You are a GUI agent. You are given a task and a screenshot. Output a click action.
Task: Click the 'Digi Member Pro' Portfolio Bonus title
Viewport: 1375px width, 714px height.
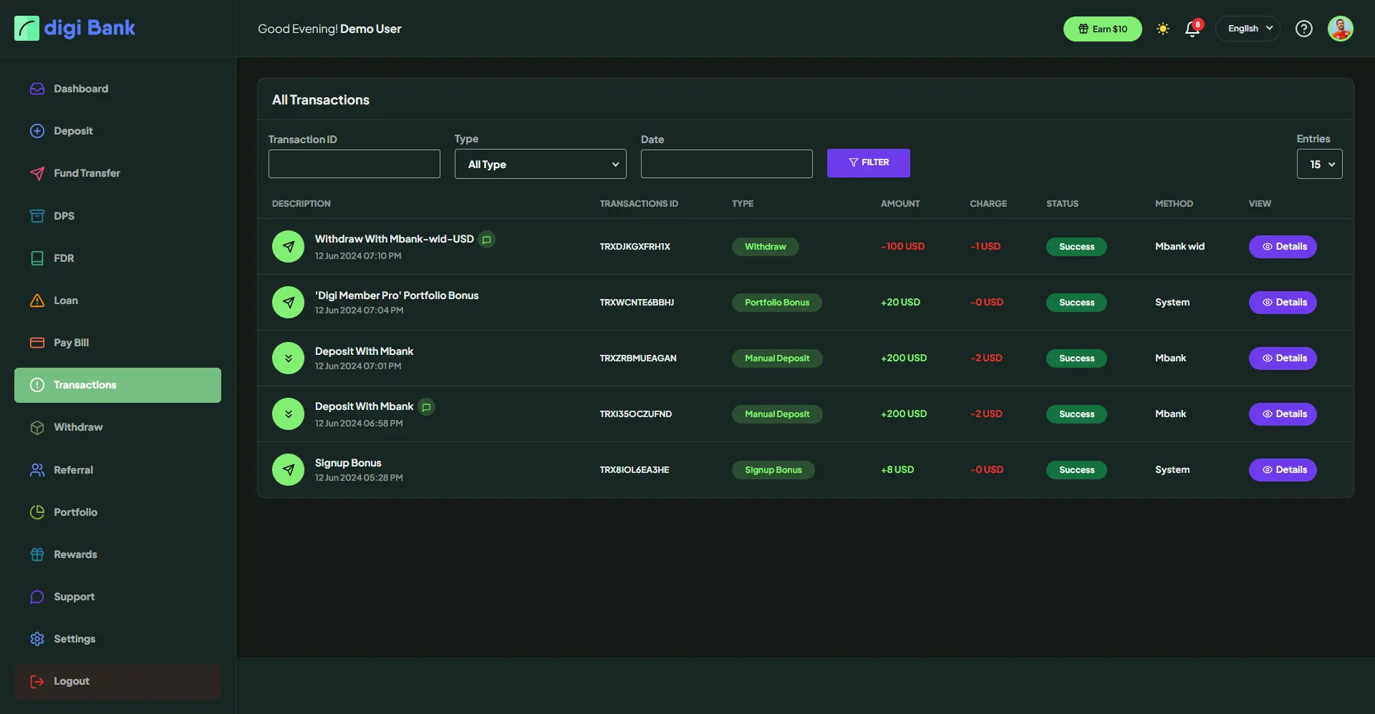pos(397,295)
